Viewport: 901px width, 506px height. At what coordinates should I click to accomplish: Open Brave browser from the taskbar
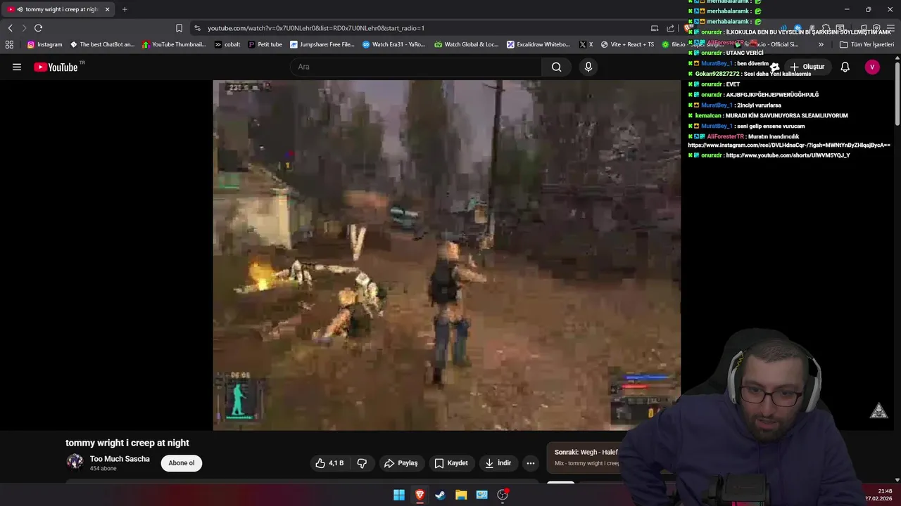pyautogui.click(x=420, y=495)
